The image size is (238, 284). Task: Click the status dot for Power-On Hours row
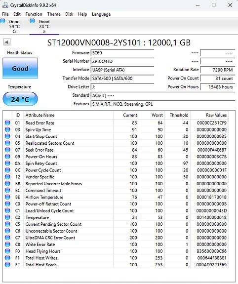click(x=7, y=157)
